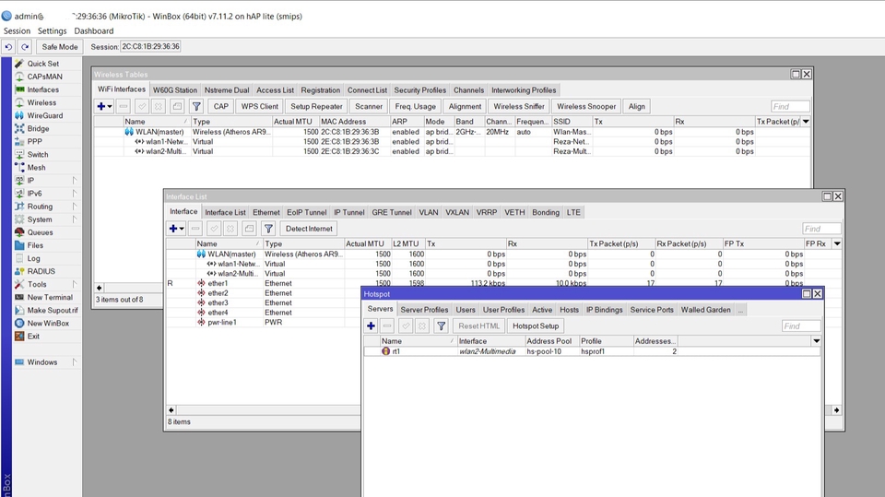
Task: Select the pwr-line1 interface row
Action: point(264,323)
